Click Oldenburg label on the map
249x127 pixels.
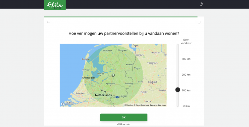156,53
